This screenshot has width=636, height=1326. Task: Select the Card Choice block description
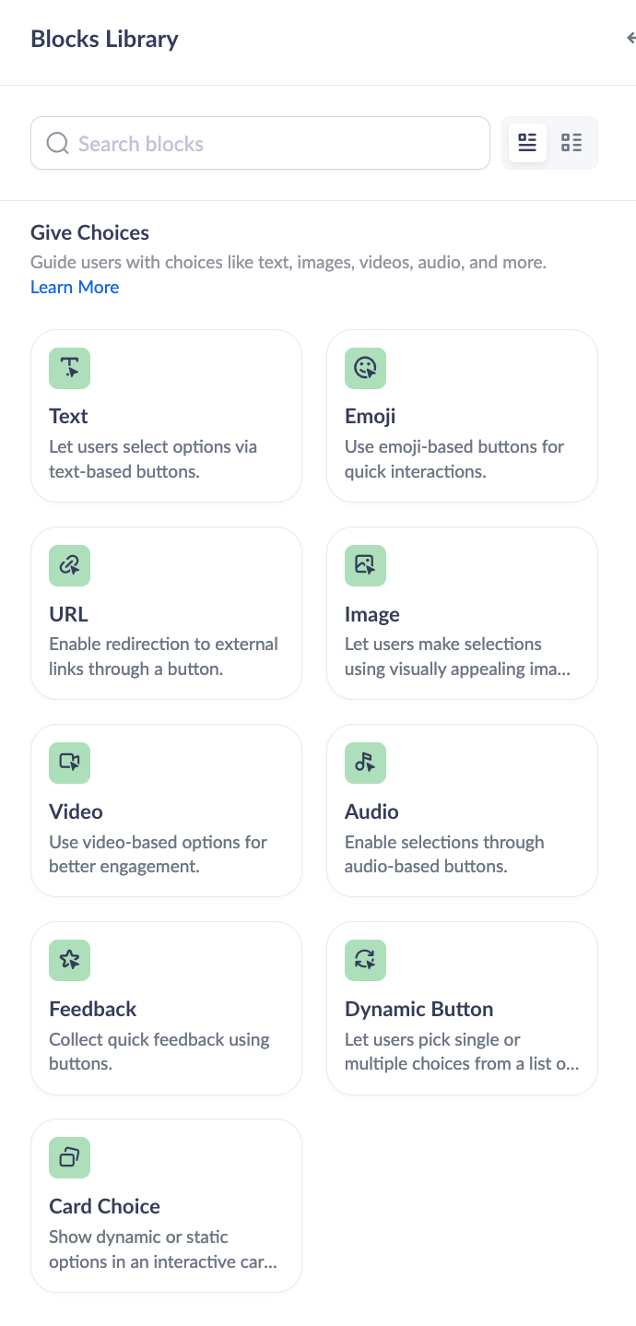(x=164, y=1249)
